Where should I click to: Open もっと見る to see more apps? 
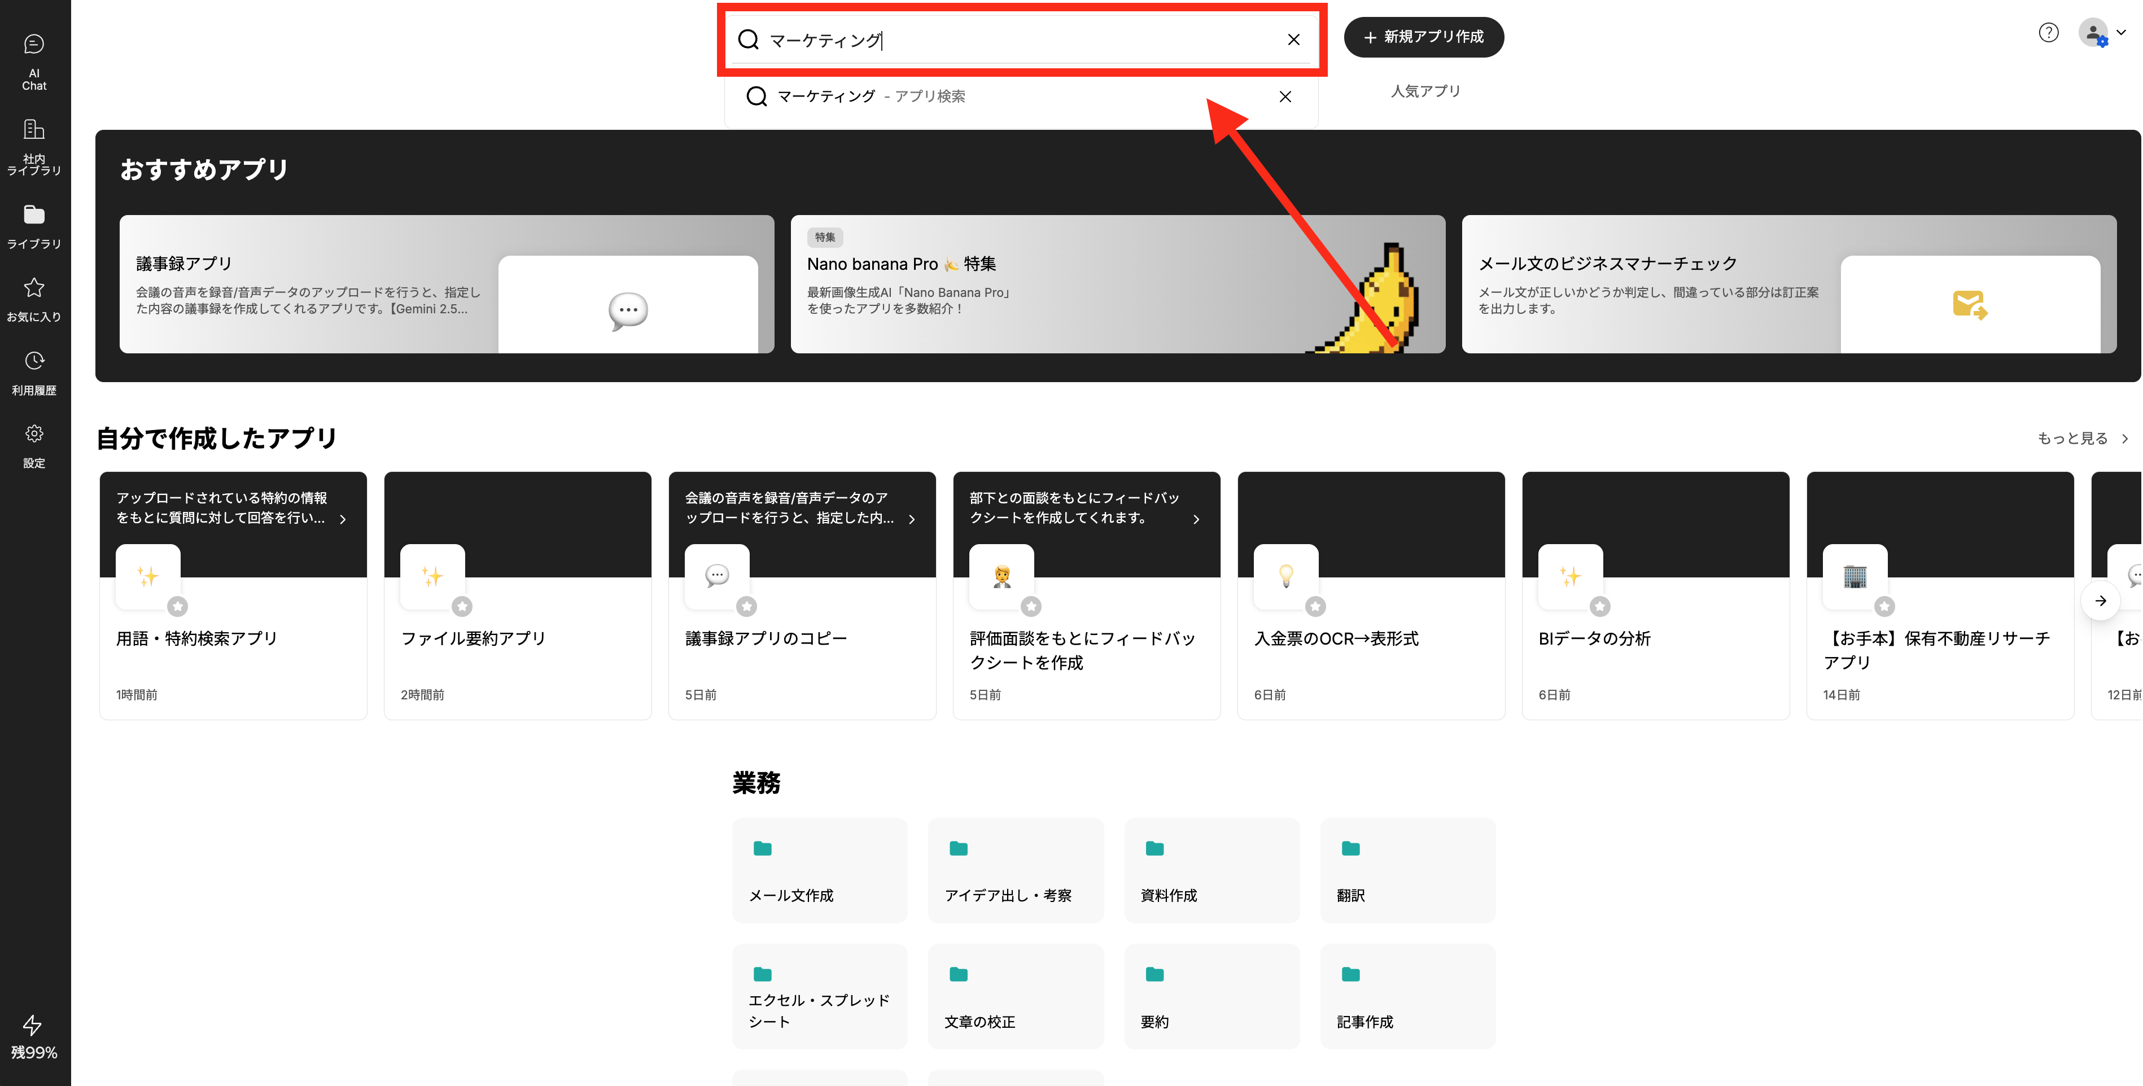point(2078,438)
